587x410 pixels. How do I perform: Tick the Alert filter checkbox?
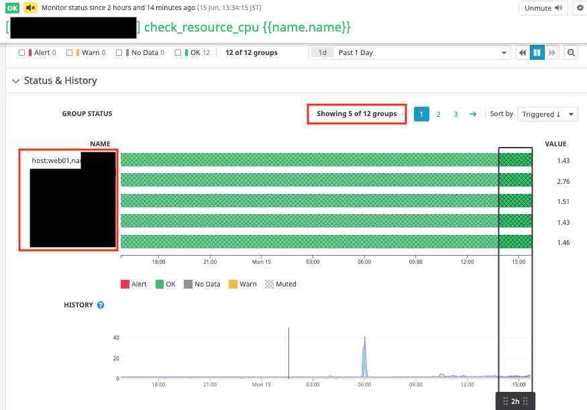click(x=21, y=53)
